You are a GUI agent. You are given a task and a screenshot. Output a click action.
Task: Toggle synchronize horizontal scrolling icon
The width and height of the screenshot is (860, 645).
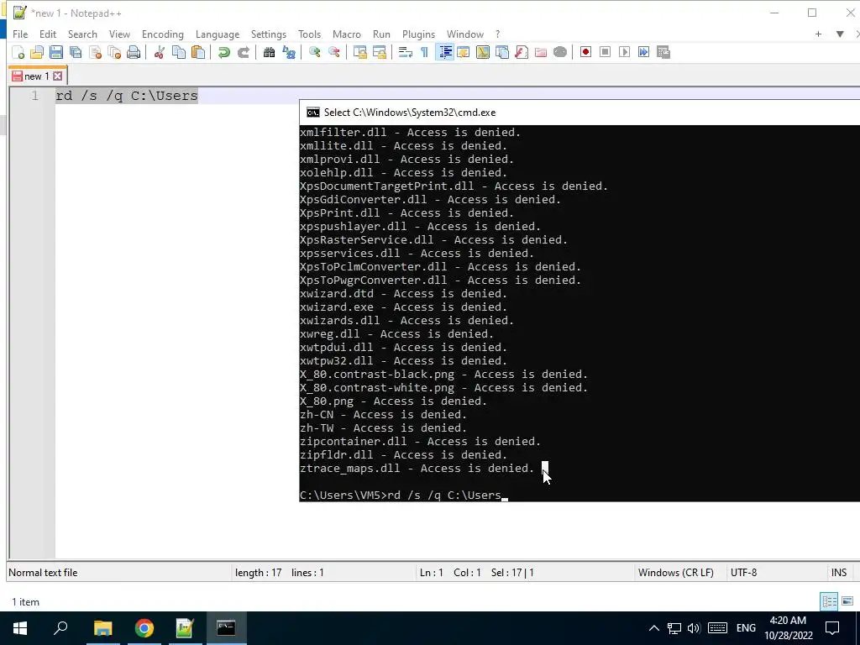(379, 52)
